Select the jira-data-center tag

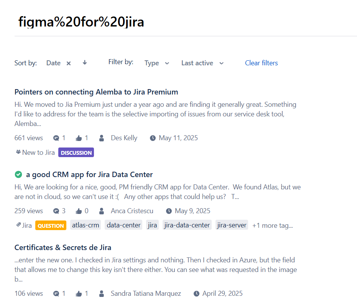point(187,225)
